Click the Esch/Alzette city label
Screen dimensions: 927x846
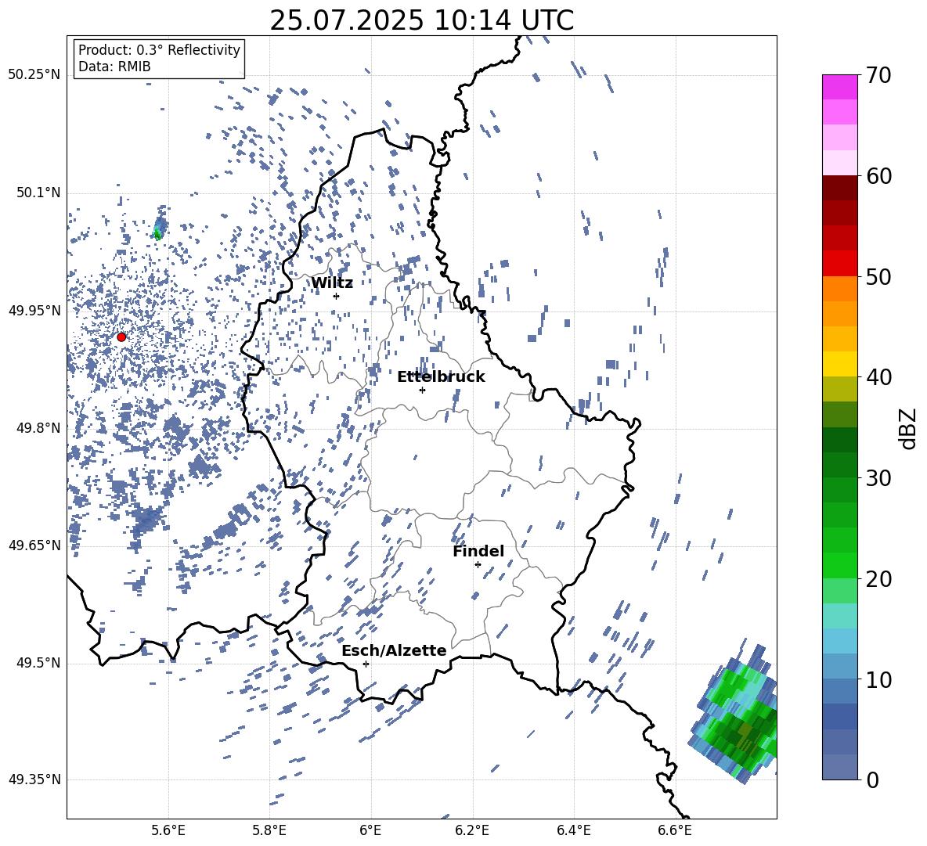tap(394, 650)
